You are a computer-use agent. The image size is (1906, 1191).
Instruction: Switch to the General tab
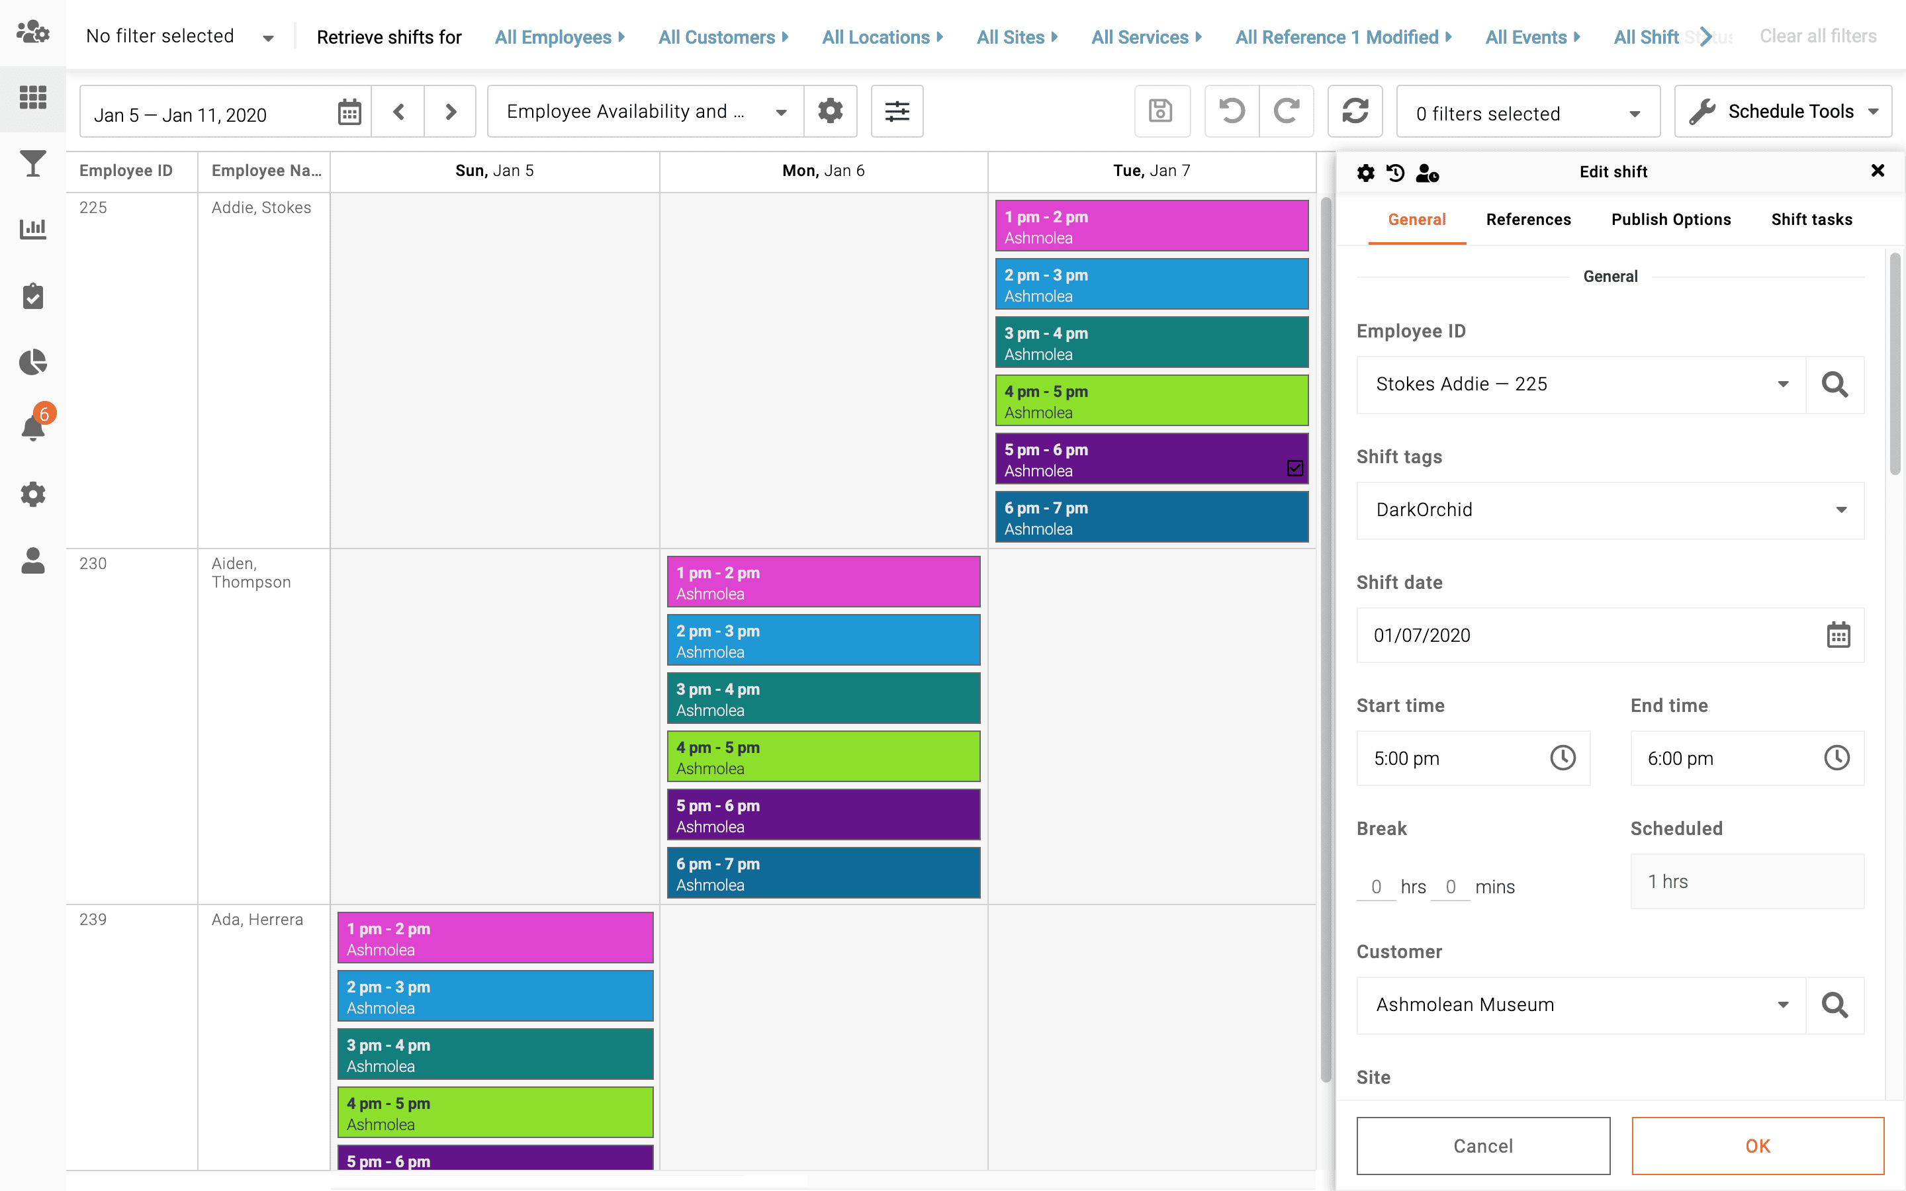pyautogui.click(x=1417, y=220)
